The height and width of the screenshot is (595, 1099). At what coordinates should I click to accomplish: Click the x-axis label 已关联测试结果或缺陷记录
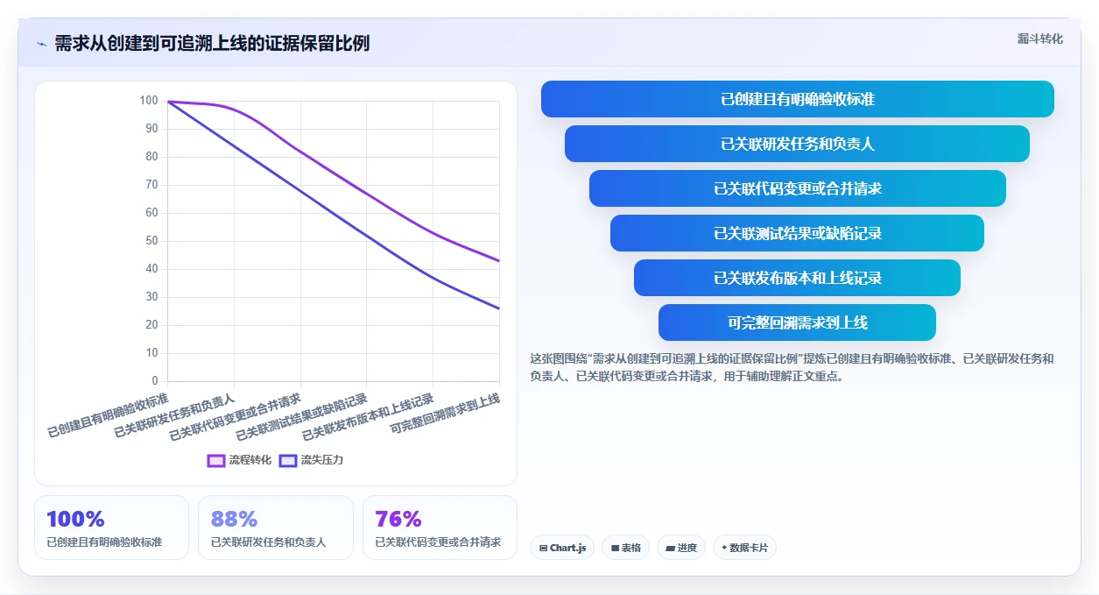(302, 417)
